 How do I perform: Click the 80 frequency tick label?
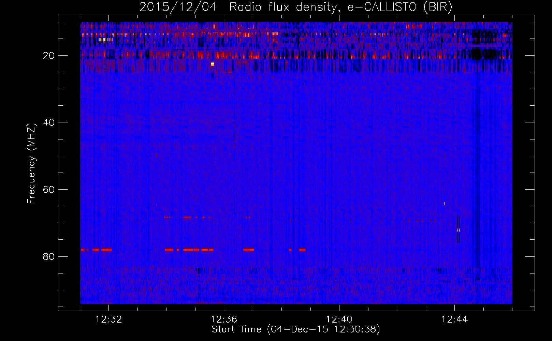49,256
